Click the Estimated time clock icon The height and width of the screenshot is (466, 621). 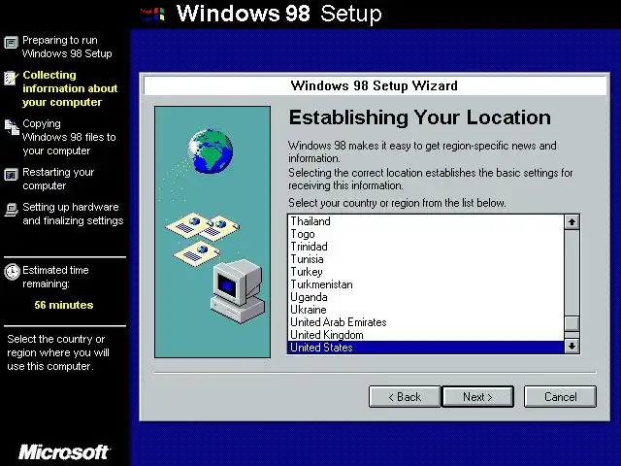tap(12, 272)
